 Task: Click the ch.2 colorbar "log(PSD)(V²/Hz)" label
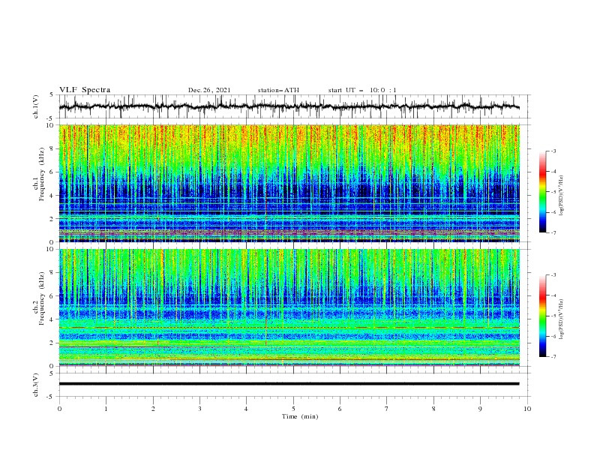pyautogui.click(x=562, y=319)
